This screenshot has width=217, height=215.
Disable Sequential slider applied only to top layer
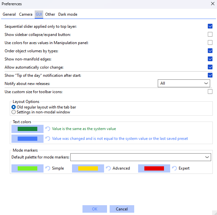pyautogui.click(x=210, y=26)
